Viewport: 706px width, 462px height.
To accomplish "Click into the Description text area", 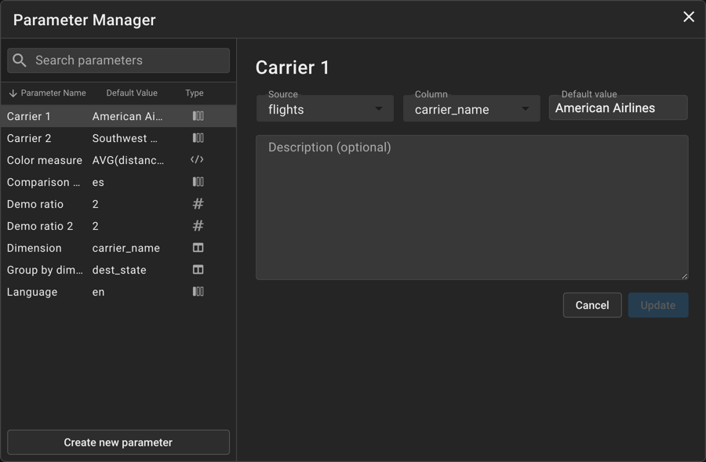I will pos(471,208).
